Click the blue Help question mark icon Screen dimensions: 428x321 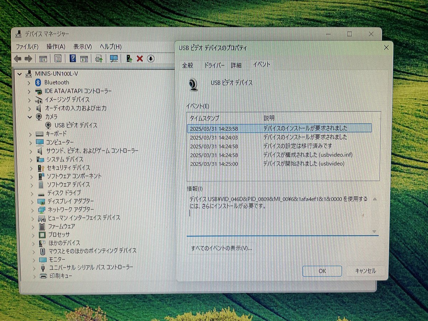click(x=73, y=58)
